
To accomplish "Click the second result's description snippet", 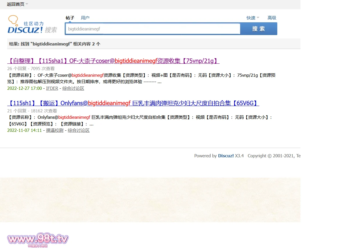I will 140,121.
